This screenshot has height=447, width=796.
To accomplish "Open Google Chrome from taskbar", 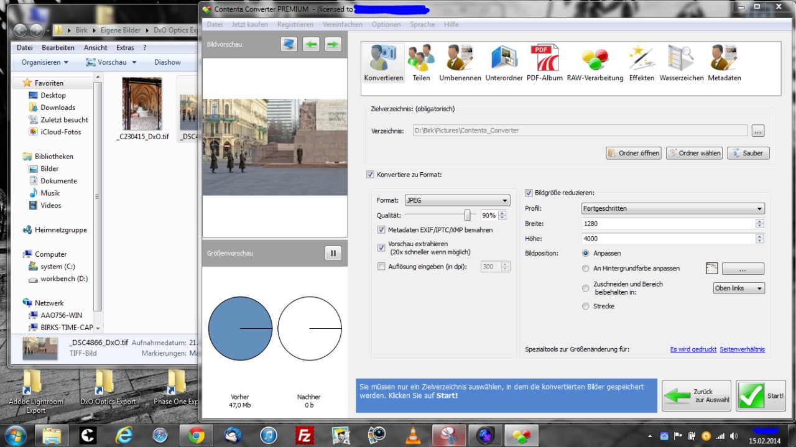I will [197, 435].
